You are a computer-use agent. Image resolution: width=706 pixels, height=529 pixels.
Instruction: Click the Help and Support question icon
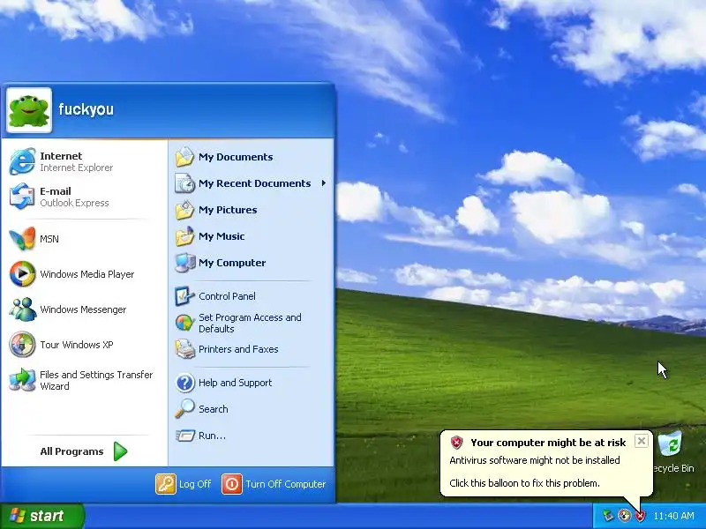pyautogui.click(x=184, y=383)
